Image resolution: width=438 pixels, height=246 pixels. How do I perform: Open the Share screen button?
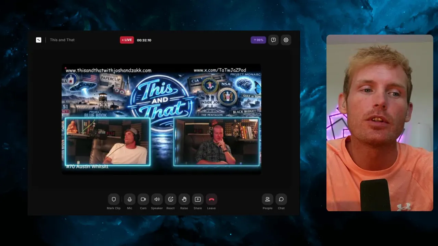pos(198,199)
